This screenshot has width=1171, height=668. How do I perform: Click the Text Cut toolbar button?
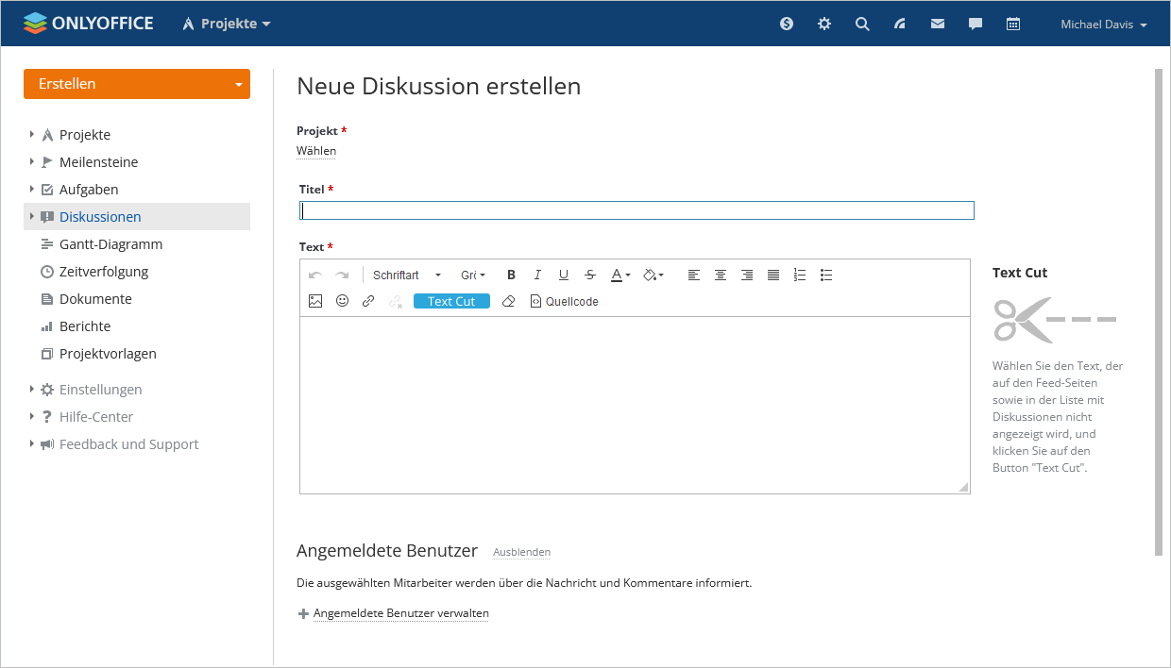451,301
